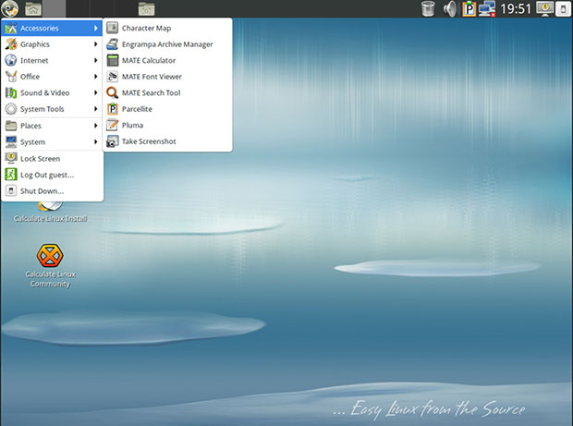Image resolution: width=573 pixels, height=426 pixels.
Task: Open the System Tools menu category
Action: pos(52,109)
